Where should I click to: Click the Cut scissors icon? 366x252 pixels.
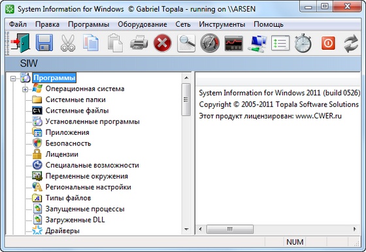[x=68, y=43]
